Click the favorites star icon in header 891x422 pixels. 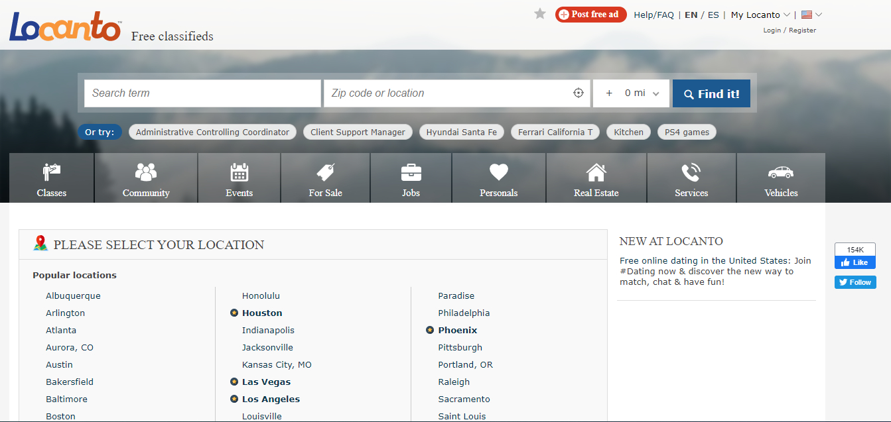click(x=540, y=14)
